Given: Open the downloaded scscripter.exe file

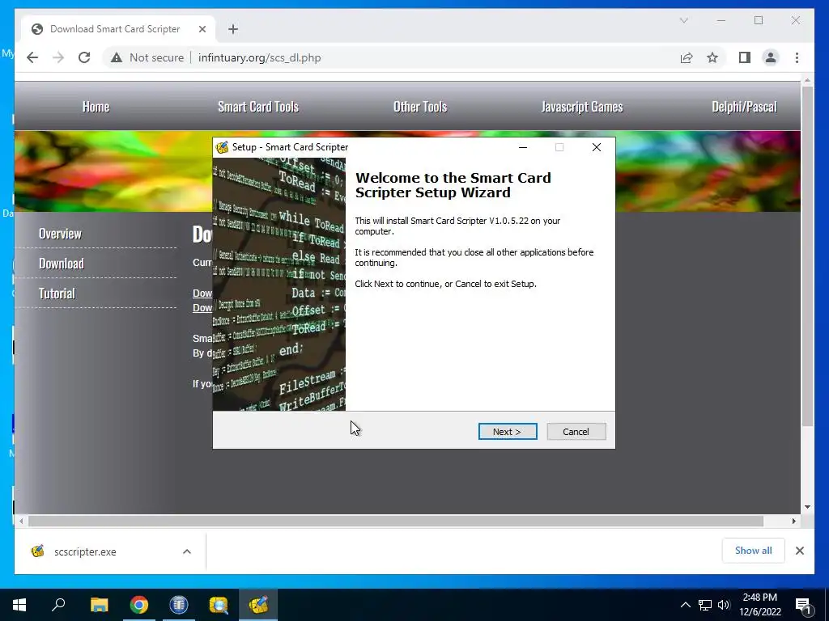Looking at the screenshot, I should pyautogui.click(x=84, y=551).
